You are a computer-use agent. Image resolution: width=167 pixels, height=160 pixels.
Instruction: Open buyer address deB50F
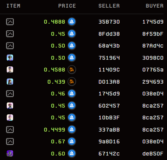pyautogui.click(x=153, y=154)
